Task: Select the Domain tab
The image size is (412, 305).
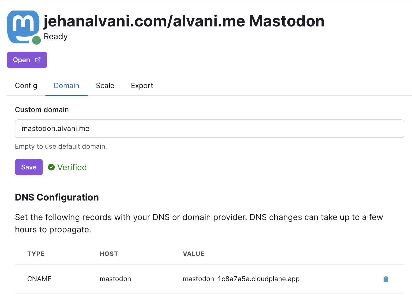Action: (x=66, y=85)
